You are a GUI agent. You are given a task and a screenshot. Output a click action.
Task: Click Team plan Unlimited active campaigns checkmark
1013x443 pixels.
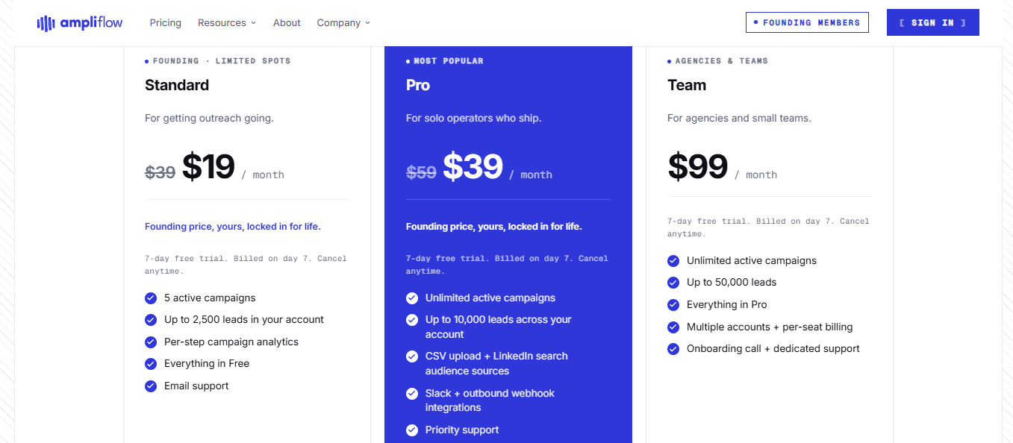click(x=673, y=261)
